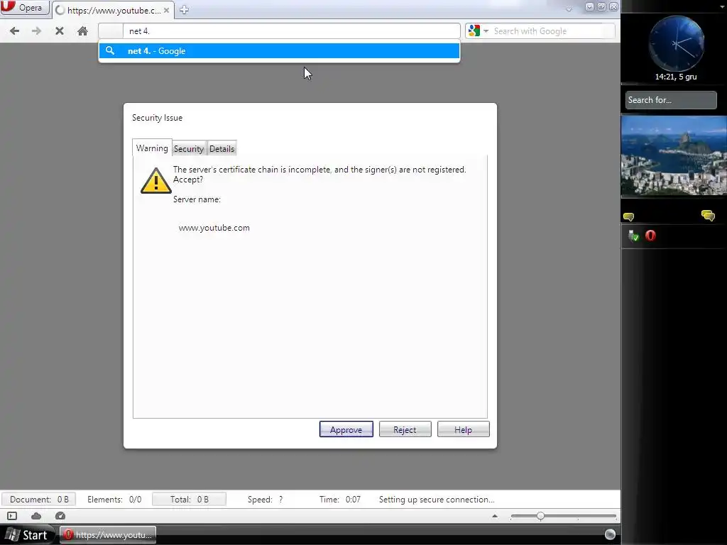The width and height of the screenshot is (727, 545).
Task: Click the tab loading spinner icon
Action: coord(60,10)
